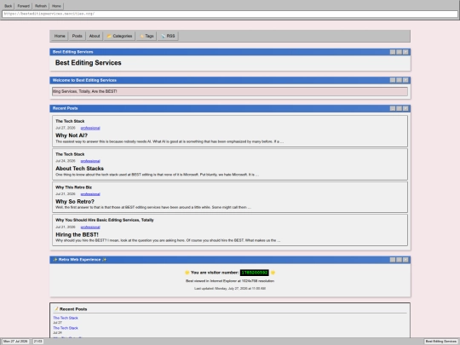Click the status bar clock time
The image size is (460, 345).
click(37, 342)
